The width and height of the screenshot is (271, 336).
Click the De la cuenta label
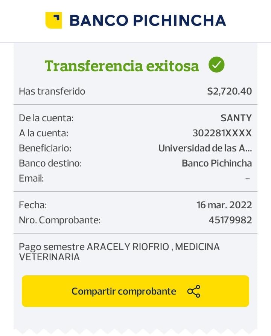[x=46, y=118]
